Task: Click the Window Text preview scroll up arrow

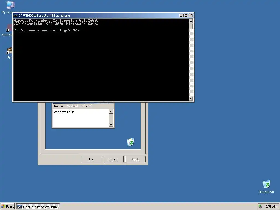Action: [x=111, y=112]
